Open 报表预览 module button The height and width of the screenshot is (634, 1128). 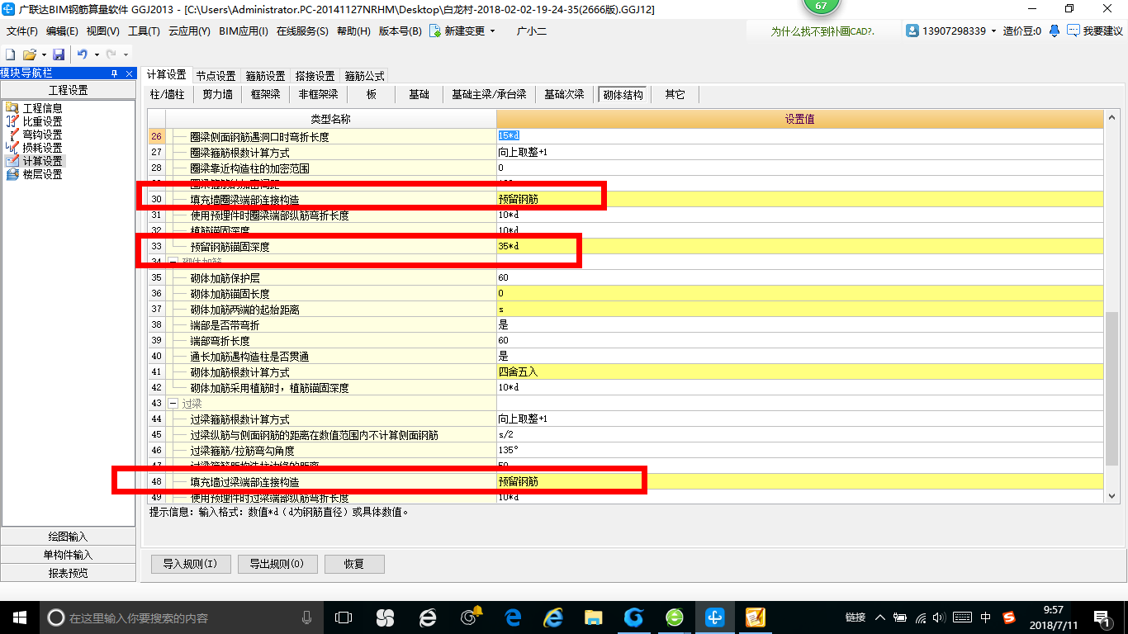[69, 573]
